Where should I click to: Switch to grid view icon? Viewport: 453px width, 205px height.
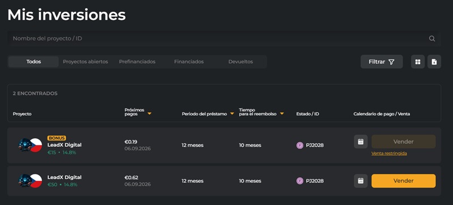click(x=418, y=62)
